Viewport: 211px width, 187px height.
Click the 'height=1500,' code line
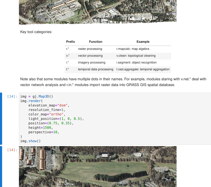pos(41,128)
